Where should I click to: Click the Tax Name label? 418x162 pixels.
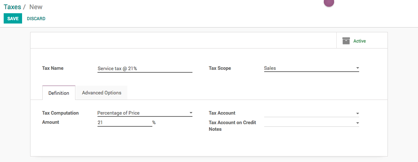point(53,68)
